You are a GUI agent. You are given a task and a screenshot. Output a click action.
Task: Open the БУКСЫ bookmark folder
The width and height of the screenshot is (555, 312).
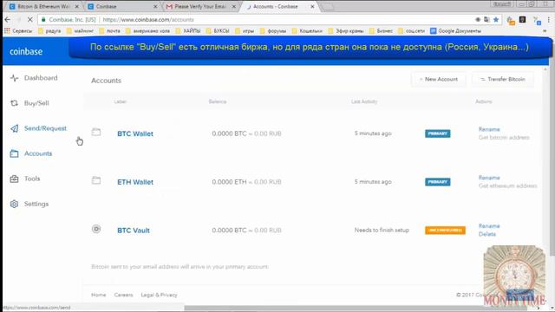(218, 31)
